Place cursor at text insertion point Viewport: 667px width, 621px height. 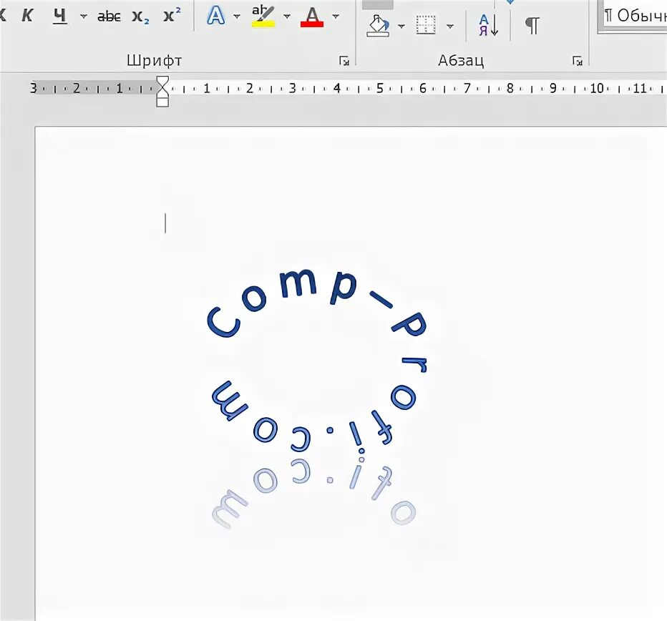click(165, 223)
